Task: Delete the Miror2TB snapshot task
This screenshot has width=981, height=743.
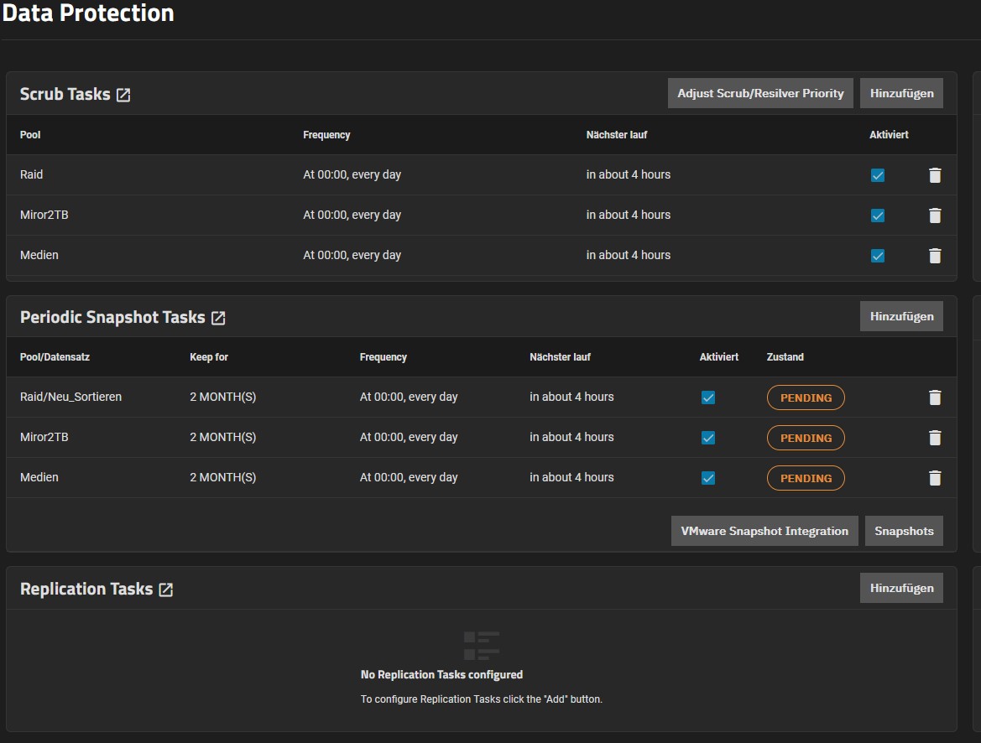Action: 935,438
